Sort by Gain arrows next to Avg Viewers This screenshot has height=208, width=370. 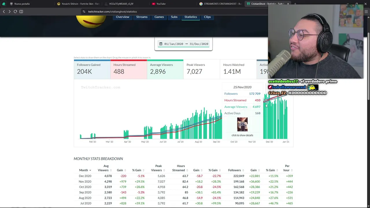(125, 170)
